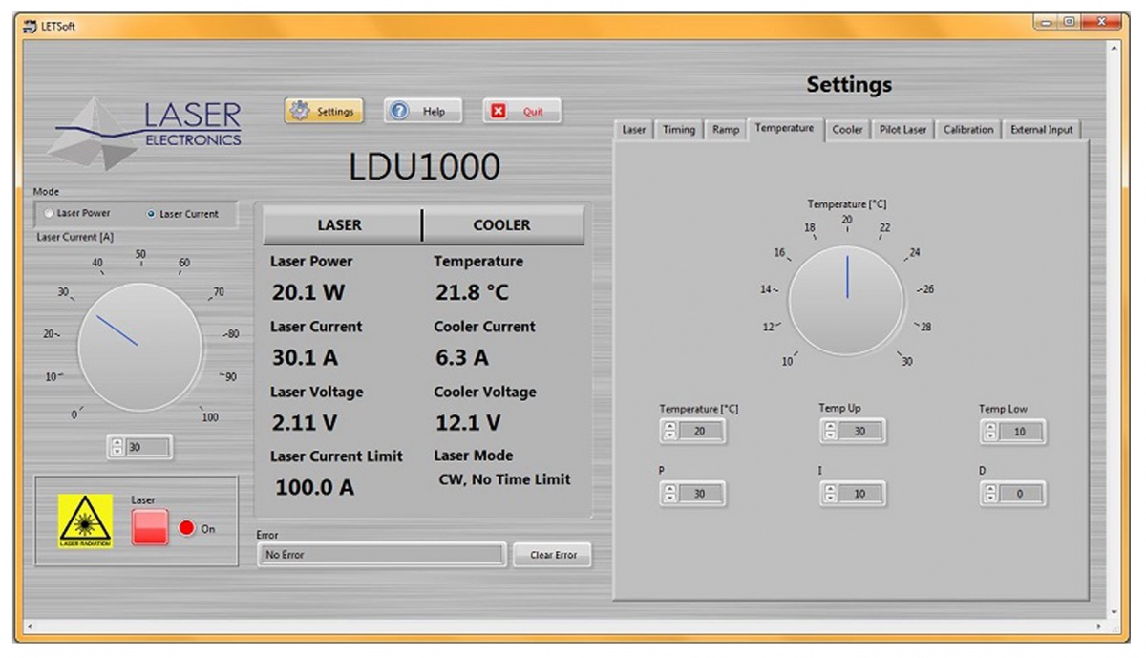
Task: Click the Laser Current dial knob
Action: coord(139,346)
